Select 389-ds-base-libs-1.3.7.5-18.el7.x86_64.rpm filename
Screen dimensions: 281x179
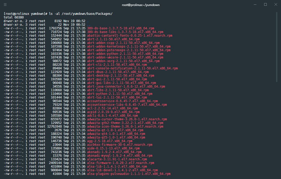(125, 32)
